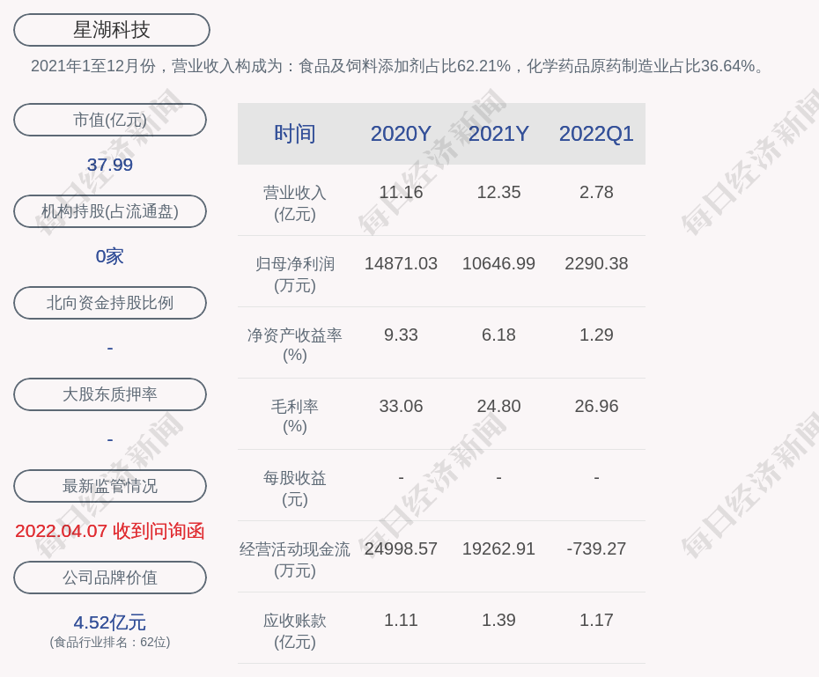
Task: Select cash flow value 24998.57
Action: point(402,548)
